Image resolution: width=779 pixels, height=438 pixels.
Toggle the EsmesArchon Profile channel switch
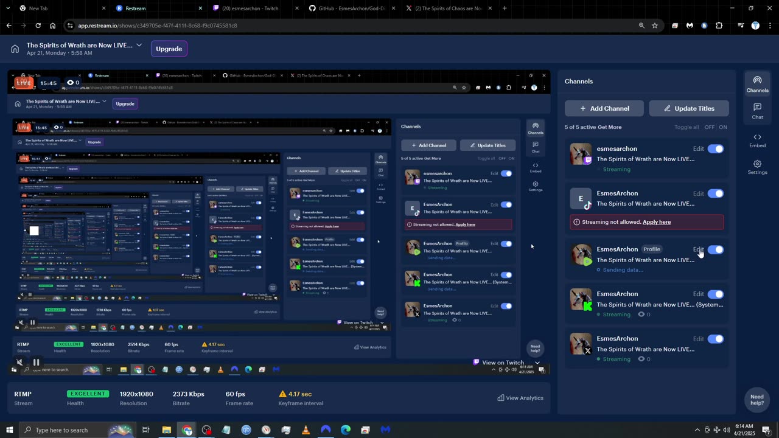tap(716, 249)
